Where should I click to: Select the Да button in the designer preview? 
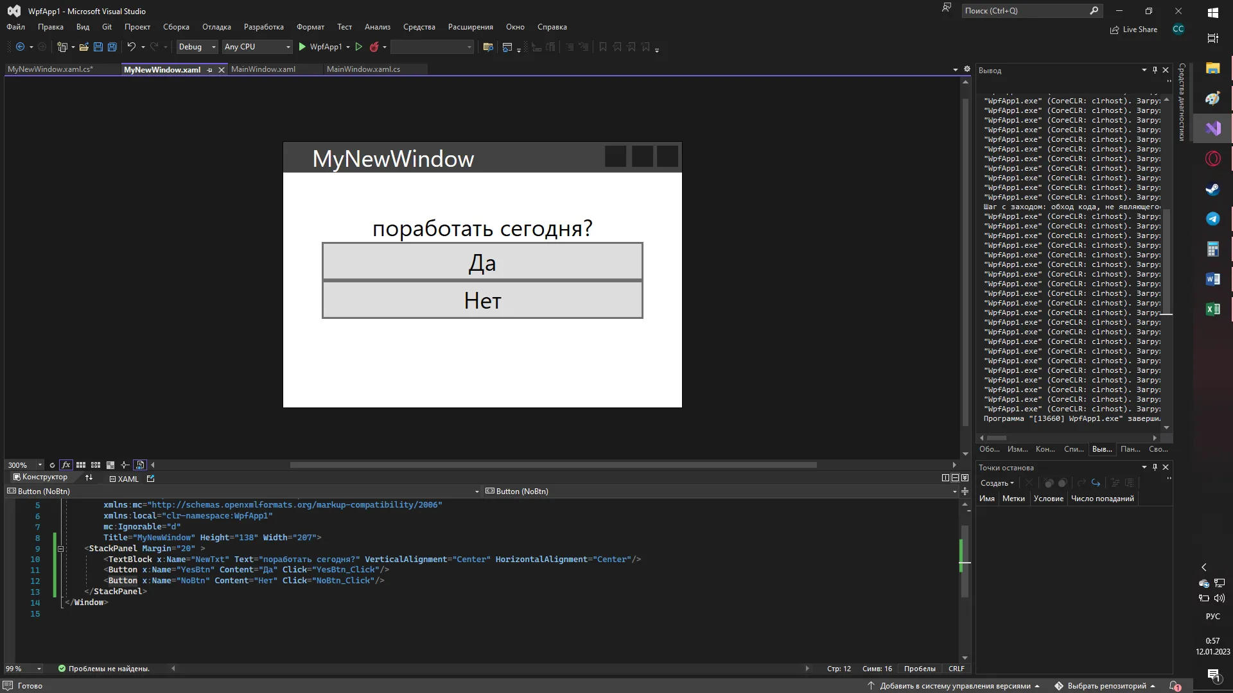(482, 262)
